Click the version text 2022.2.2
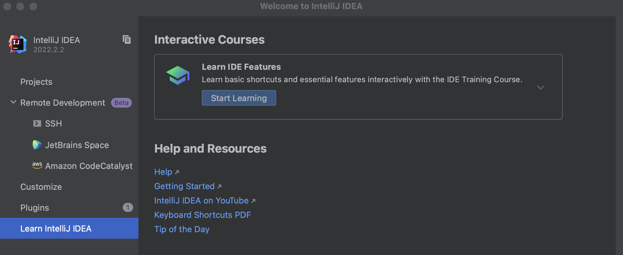623x255 pixels. [49, 50]
